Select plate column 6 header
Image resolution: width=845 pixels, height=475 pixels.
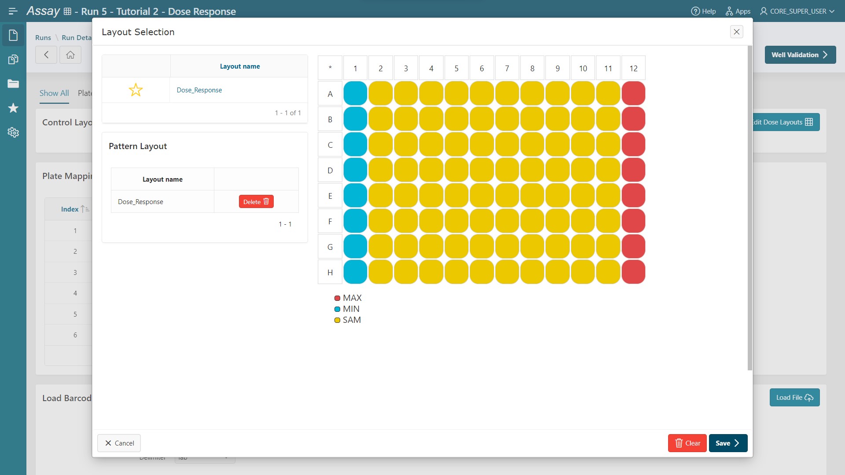(x=481, y=68)
